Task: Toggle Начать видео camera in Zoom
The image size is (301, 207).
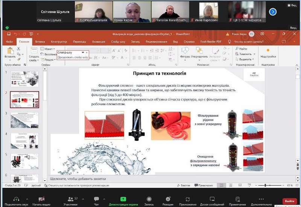Action: coord(41,201)
